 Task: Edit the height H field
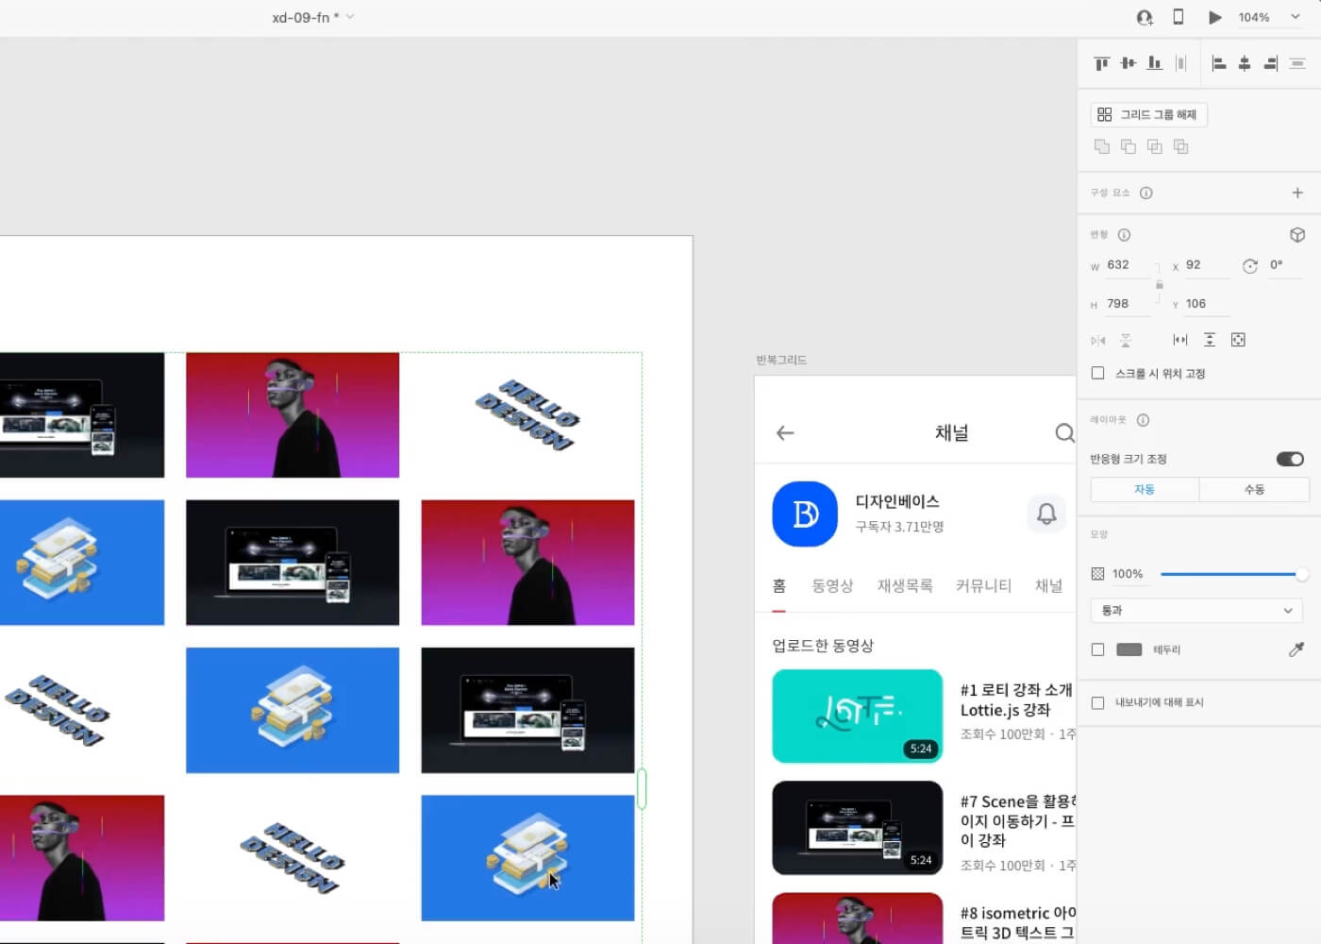click(x=1128, y=304)
